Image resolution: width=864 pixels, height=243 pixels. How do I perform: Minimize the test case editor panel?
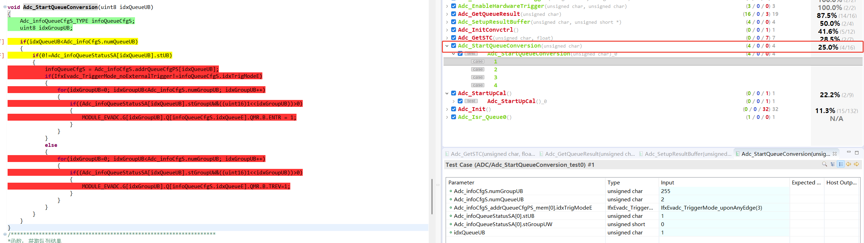(x=849, y=152)
